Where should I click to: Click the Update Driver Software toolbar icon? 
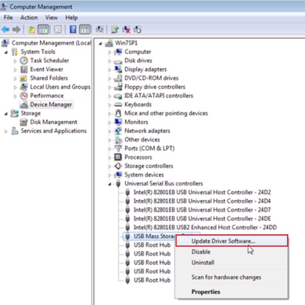pos(115,29)
